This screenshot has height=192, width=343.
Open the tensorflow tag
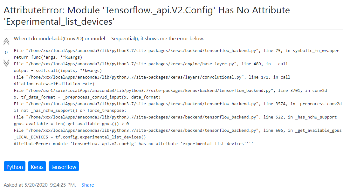point(64,167)
